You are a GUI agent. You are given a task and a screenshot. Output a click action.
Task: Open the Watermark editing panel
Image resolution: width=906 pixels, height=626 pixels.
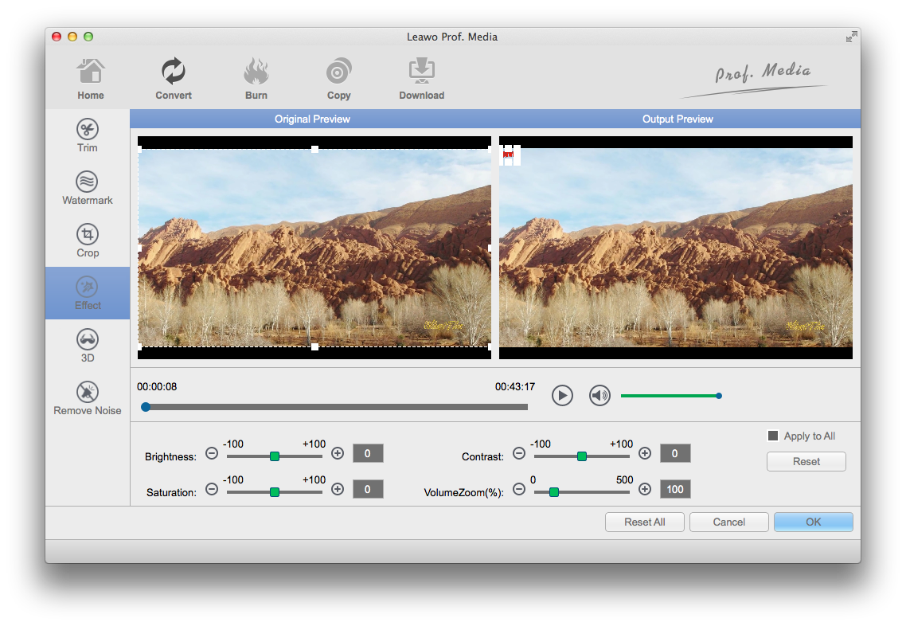88,188
